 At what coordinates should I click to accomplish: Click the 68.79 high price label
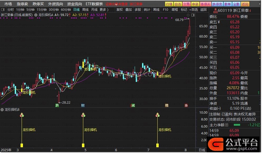[x=179, y=20]
